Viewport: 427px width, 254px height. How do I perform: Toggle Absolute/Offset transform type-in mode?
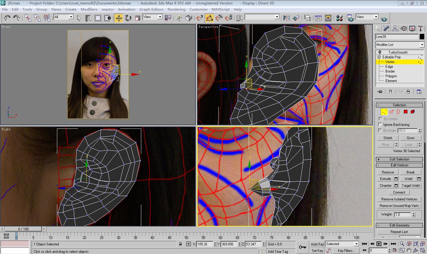pos(188,244)
